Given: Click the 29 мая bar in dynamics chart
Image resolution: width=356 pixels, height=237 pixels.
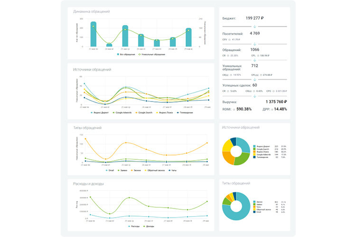Looking at the screenshot, I should click(x=188, y=37).
